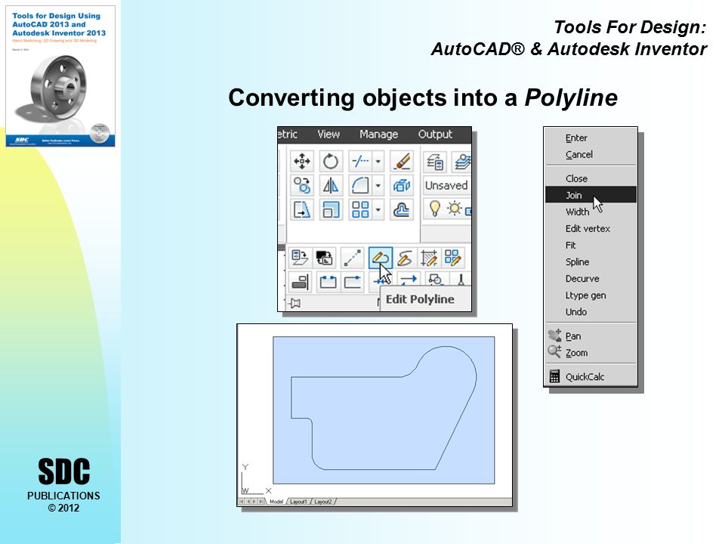Choose Width in the context menu
This screenshot has height=544, width=725.
(591, 212)
